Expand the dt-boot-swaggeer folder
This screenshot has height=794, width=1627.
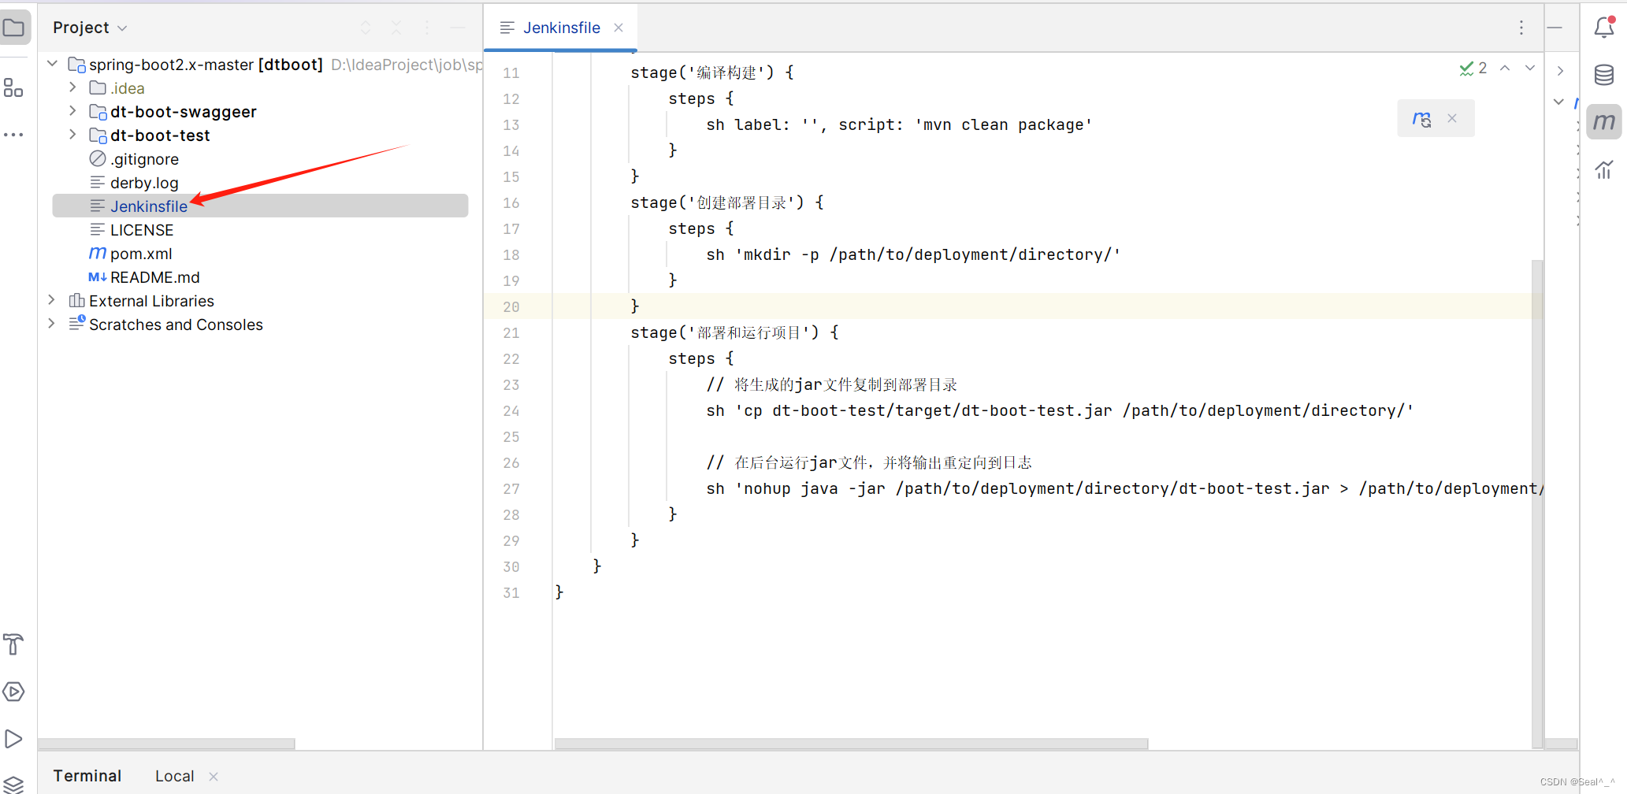[72, 111]
